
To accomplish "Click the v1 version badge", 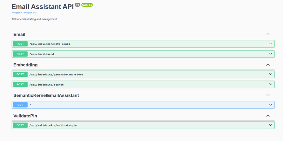I will tap(77, 5).
